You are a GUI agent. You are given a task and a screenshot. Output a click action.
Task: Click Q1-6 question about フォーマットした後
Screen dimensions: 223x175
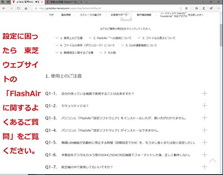tap(126, 155)
